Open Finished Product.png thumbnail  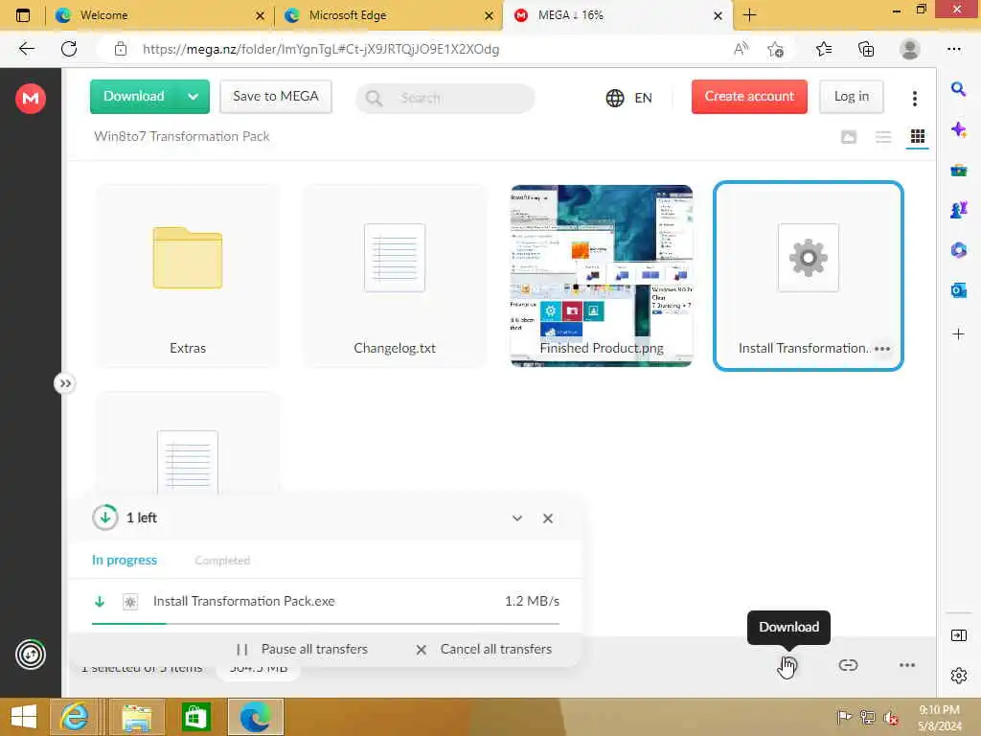[602, 275]
